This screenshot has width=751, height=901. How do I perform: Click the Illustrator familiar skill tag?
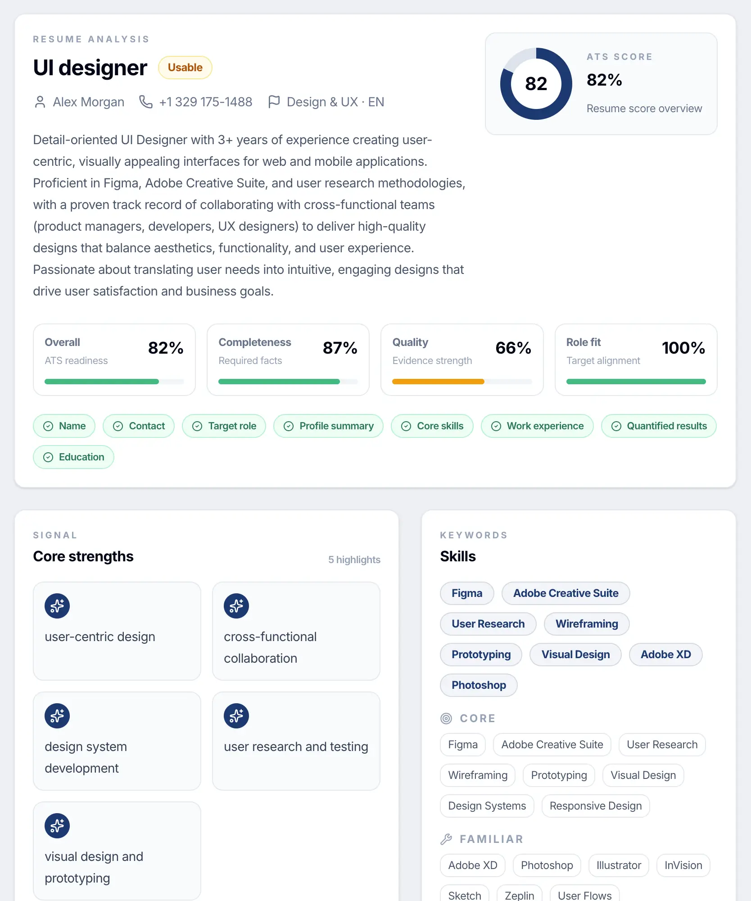point(619,865)
